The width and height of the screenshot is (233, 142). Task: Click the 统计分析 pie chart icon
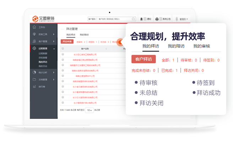34,72
